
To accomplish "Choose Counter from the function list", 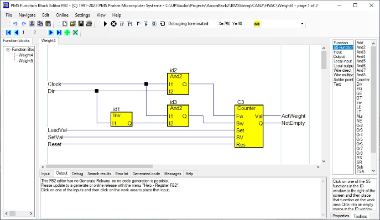I will [363, 80].
